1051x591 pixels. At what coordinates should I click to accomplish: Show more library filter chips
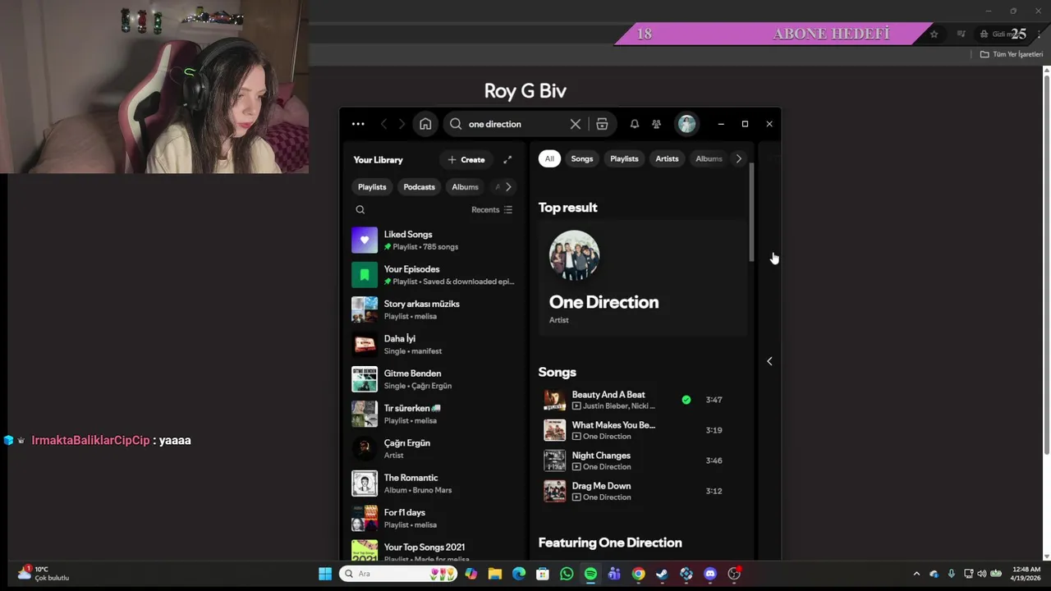point(508,186)
